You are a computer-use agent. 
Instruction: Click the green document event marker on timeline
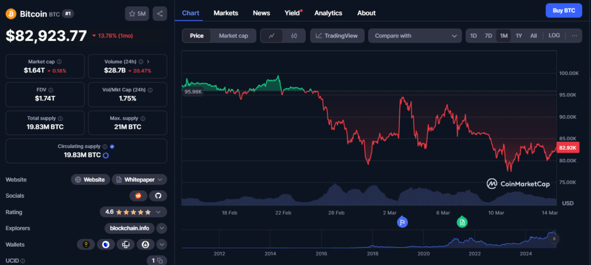462,222
